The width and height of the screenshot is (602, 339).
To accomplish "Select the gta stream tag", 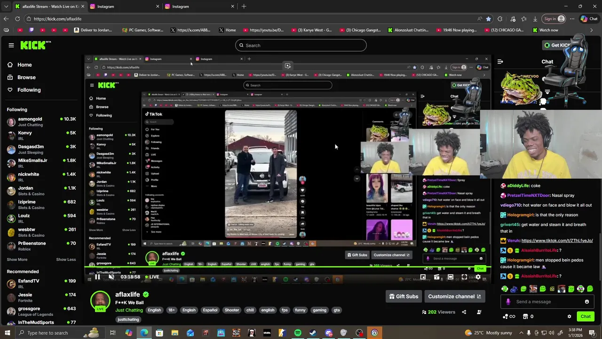I will pos(337,310).
